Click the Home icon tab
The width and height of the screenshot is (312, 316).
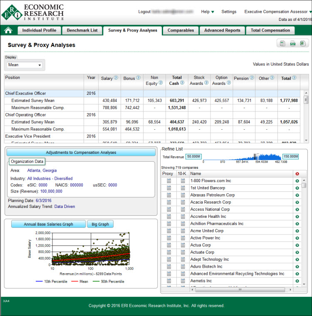click(x=8, y=30)
